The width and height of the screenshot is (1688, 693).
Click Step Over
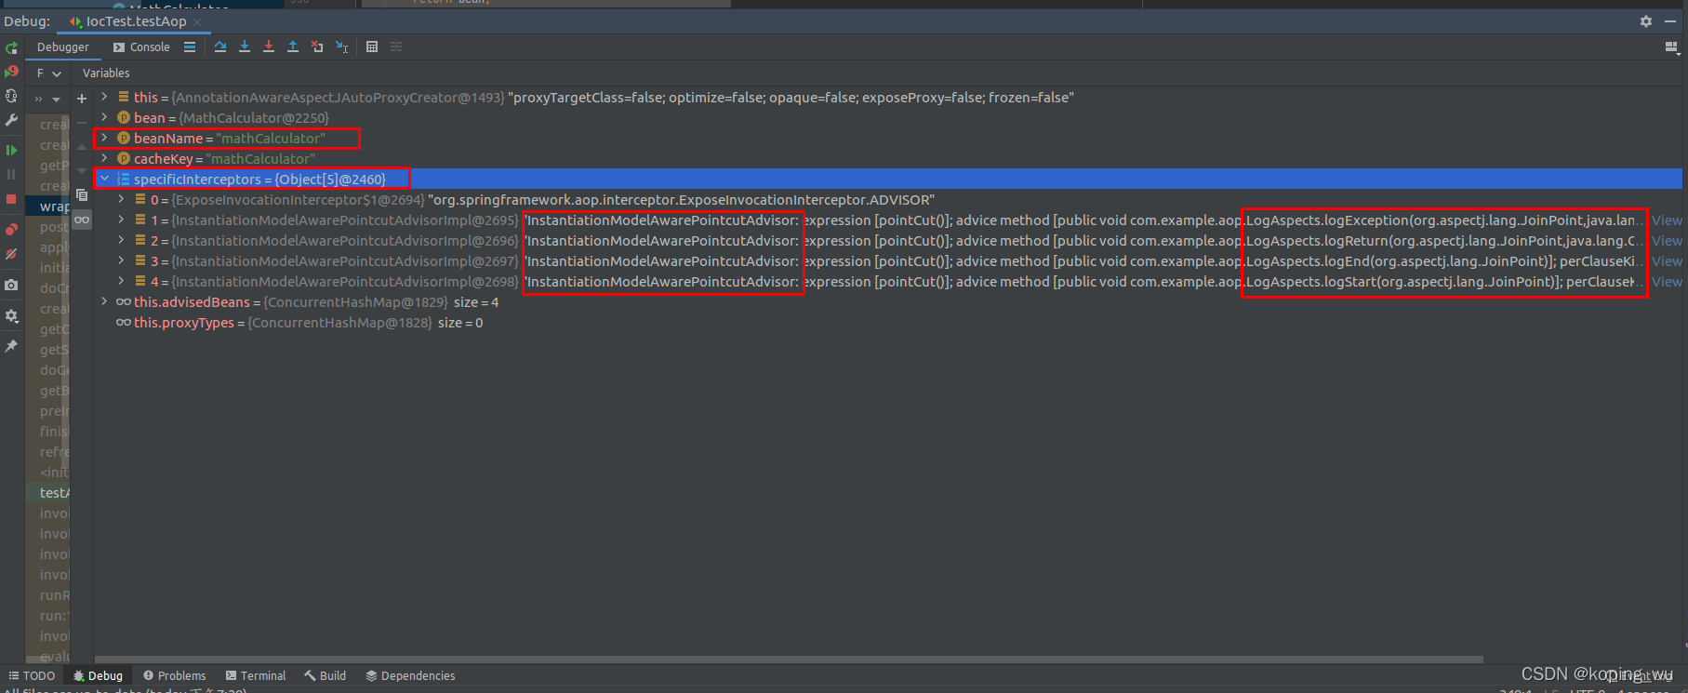point(220,47)
